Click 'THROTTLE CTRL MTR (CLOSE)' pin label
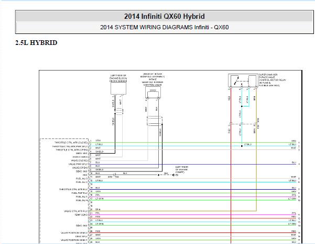 pyautogui.click(x=71, y=143)
